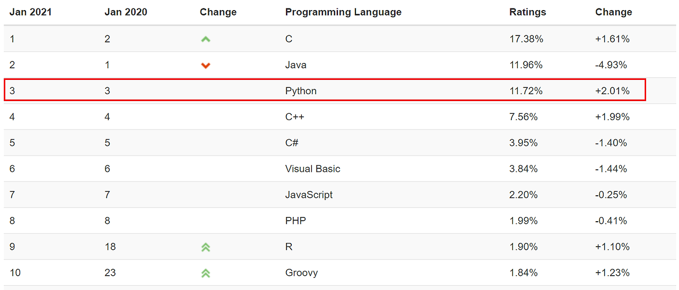Click the Visual Basic language entry
Viewport: 679px width, 290px height.
pyautogui.click(x=312, y=169)
